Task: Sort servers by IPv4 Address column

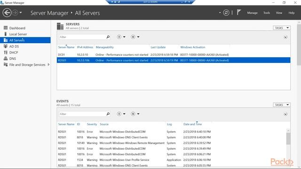Action: [x=85, y=47]
